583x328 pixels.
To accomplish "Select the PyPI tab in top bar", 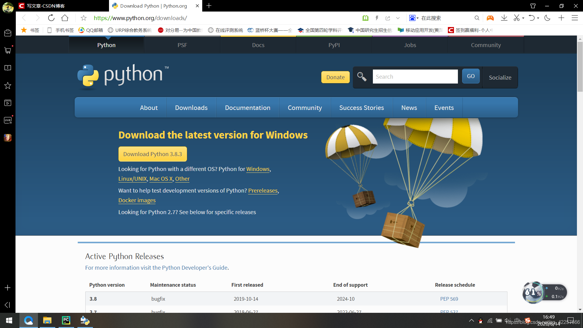I will click(334, 45).
